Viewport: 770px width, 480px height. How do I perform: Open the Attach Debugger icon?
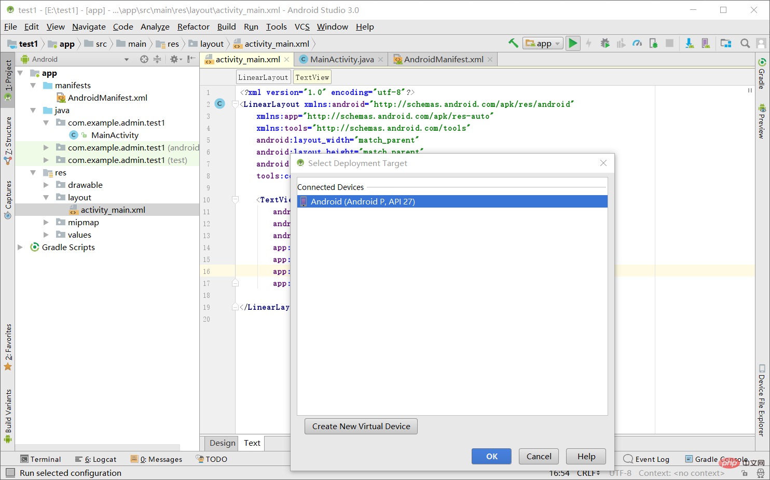point(653,43)
